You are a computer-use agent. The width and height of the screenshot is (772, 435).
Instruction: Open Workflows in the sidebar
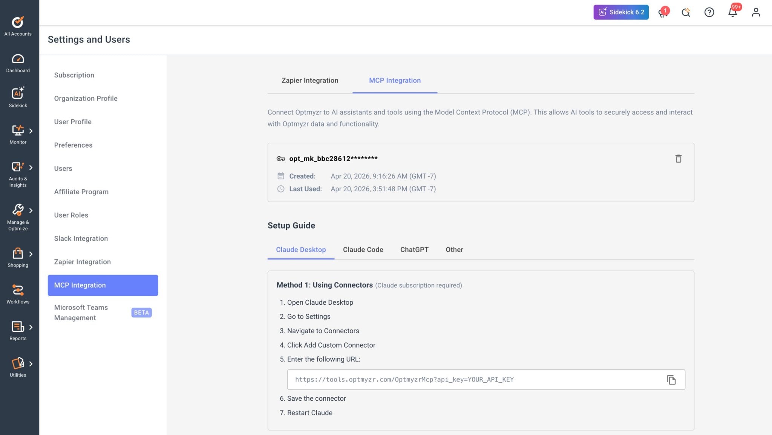click(18, 294)
